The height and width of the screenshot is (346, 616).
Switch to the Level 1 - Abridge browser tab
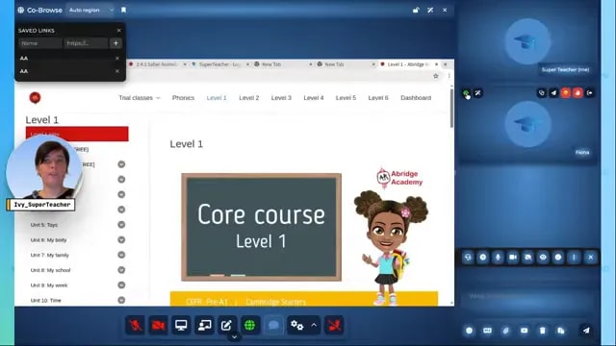pyautogui.click(x=408, y=64)
